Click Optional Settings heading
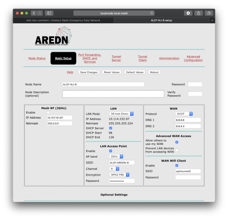The width and height of the screenshot is (228, 219). (114, 195)
